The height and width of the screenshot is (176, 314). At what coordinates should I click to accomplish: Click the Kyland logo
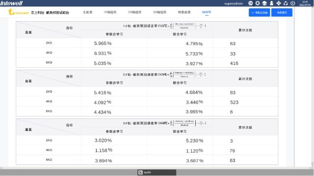click(x=19, y=12)
